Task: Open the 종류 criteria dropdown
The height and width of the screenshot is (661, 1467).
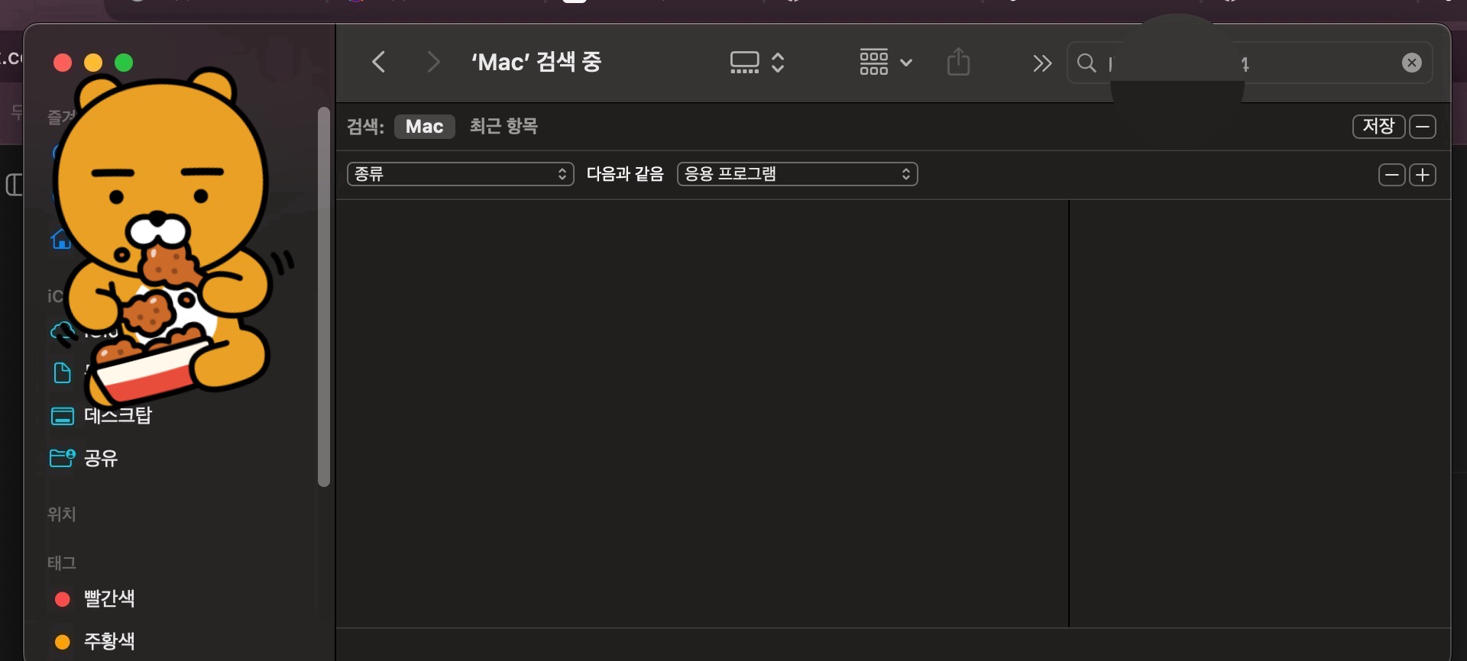Action: click(x=461, y=174)
